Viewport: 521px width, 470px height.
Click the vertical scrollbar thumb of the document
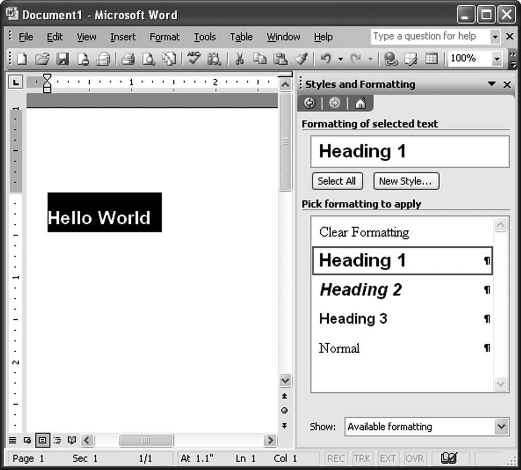point(285,141)
